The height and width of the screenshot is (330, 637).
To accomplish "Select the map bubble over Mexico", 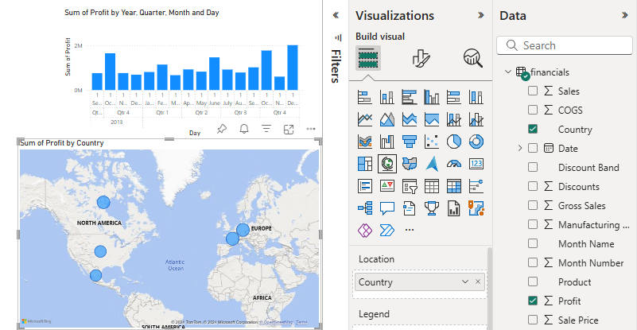I will click(x=95, y=276).
